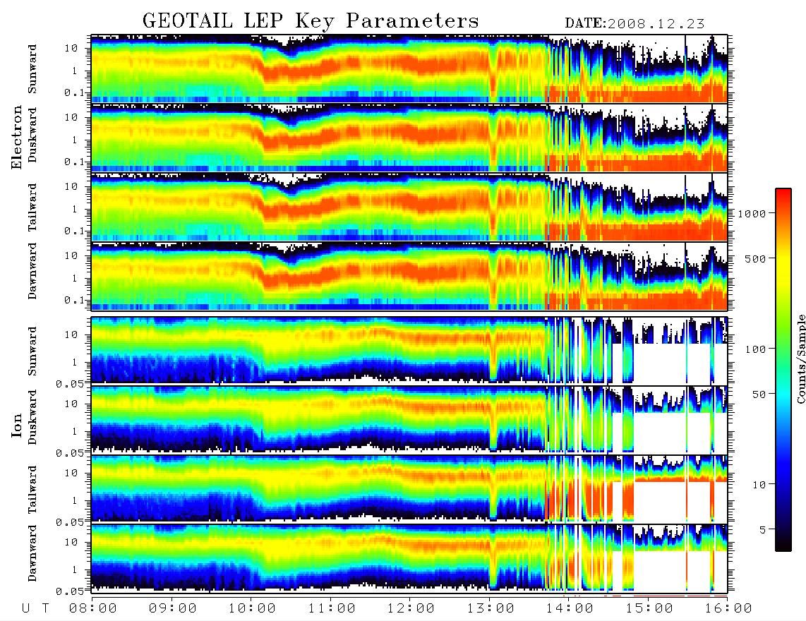
Task: Select the DATE:2008.12.23 label
Action: [x=634, y=23]
